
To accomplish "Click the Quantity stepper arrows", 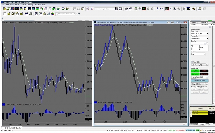I will pyautogui.click(x=205, y=43).
